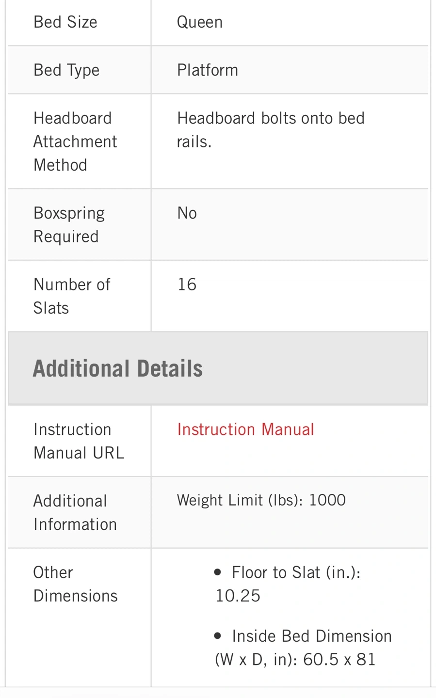Image resolution: width=436 pixels, height=698 pixels.
Task: Click the Additional Information label
Action: [x=75, y=512]
